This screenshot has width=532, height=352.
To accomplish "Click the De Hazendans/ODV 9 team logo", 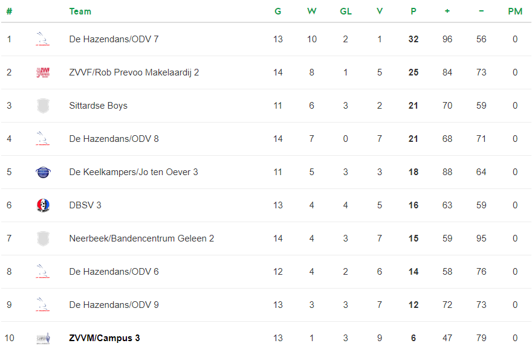I will pyautogui.click(x=43, y=304).
